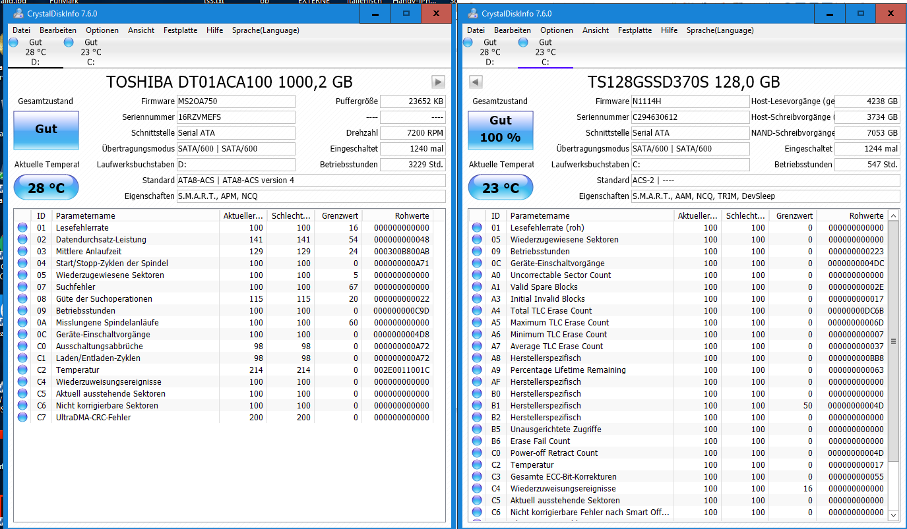Click 23 °C temperature button in right window
The height and width of the screenshot is (529, 907).
pos(501,188)
